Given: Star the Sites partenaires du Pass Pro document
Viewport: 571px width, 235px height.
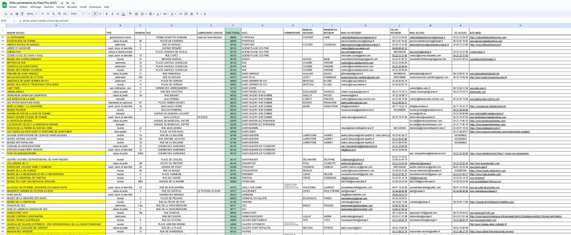Looking at the screenshot, I should [x=62, y=3].
